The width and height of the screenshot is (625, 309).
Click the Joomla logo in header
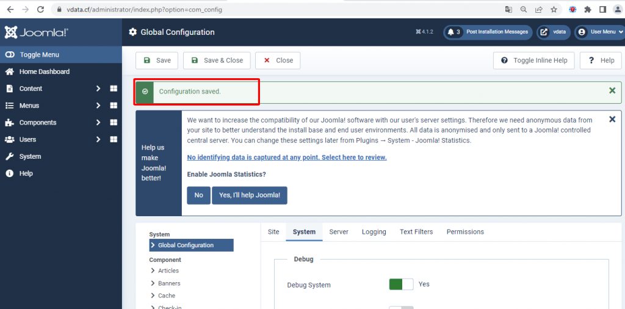tap(36, 32)
